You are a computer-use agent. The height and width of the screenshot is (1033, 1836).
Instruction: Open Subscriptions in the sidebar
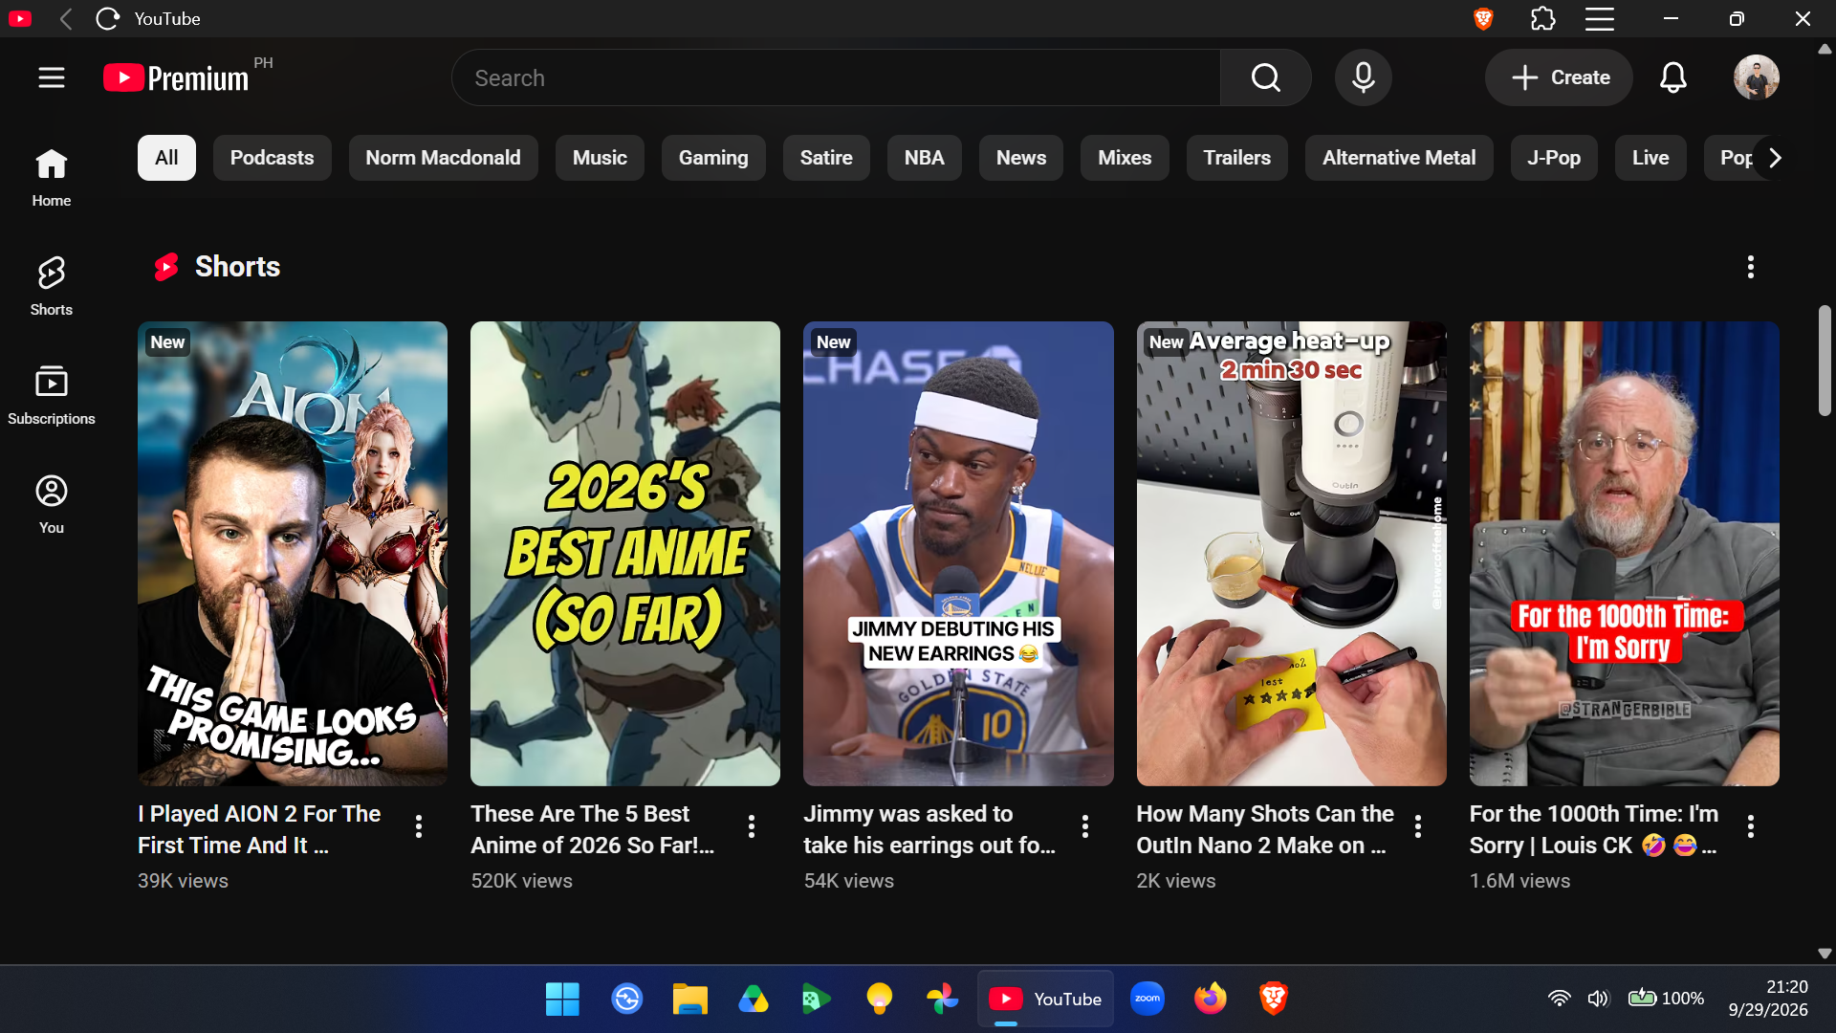[x=52, y=396]
